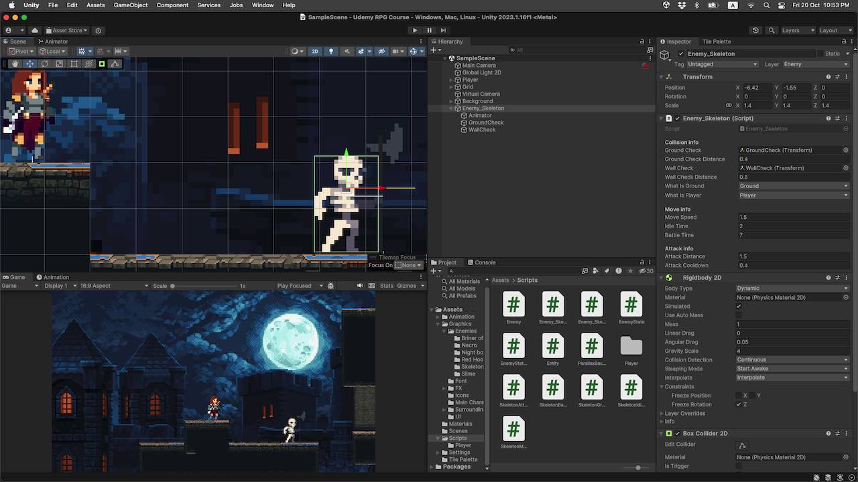
Task: Open the Window menu
Action: [x=263, y=5]
